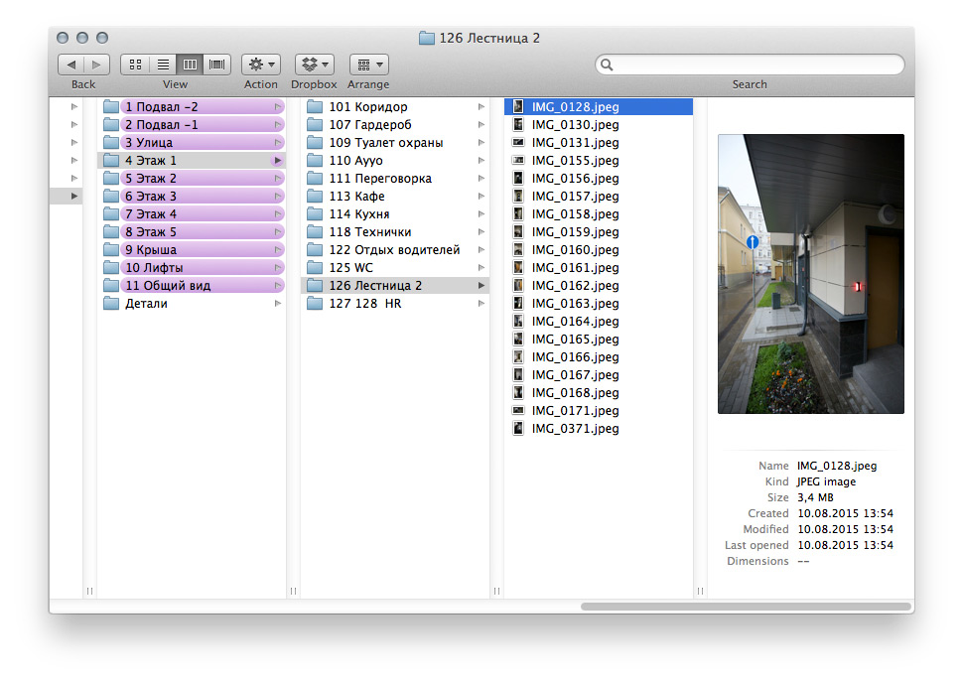Image resolution: width=963 pixels, height=684 pixels.
Task: Click the folder icon of 125 WC
Action: [x=315, y=268]
